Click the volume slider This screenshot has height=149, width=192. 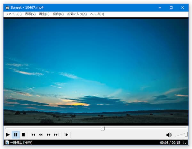(x=181, y=135)
